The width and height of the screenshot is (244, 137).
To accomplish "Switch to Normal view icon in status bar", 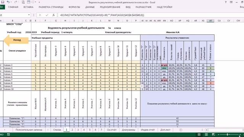I will 199,134.
